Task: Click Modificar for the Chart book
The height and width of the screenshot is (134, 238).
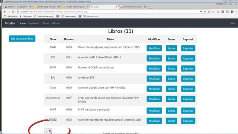Action: click(154, 89)
